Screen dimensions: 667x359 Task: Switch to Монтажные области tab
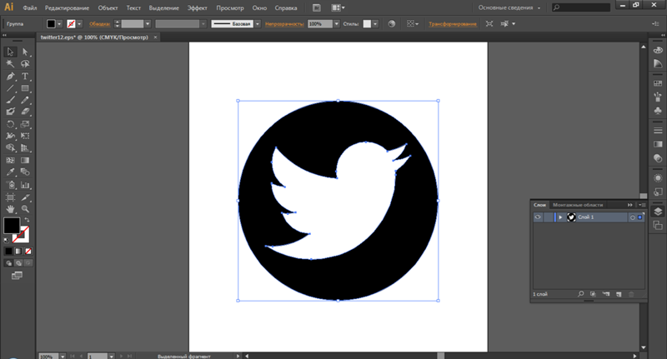(578, 205)
